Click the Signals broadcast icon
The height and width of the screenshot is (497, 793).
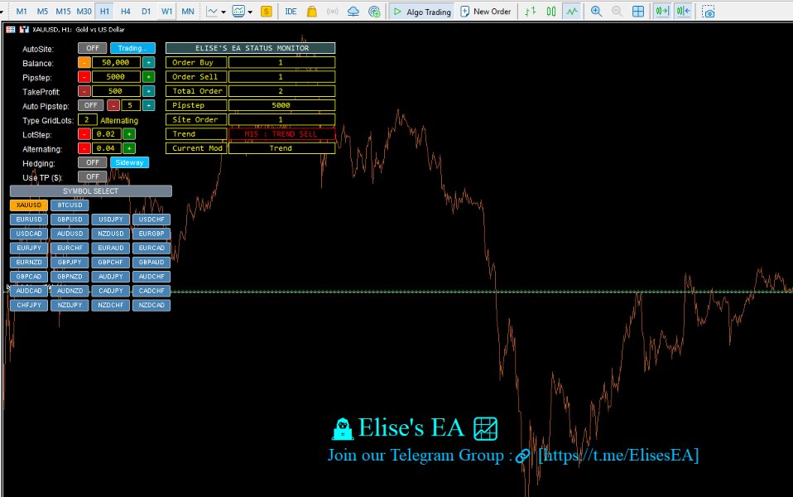[x=332, y=11]
